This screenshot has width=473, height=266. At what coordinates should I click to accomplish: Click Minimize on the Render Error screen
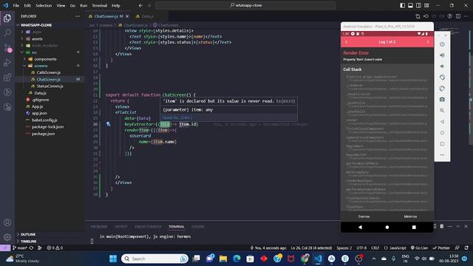410,216
